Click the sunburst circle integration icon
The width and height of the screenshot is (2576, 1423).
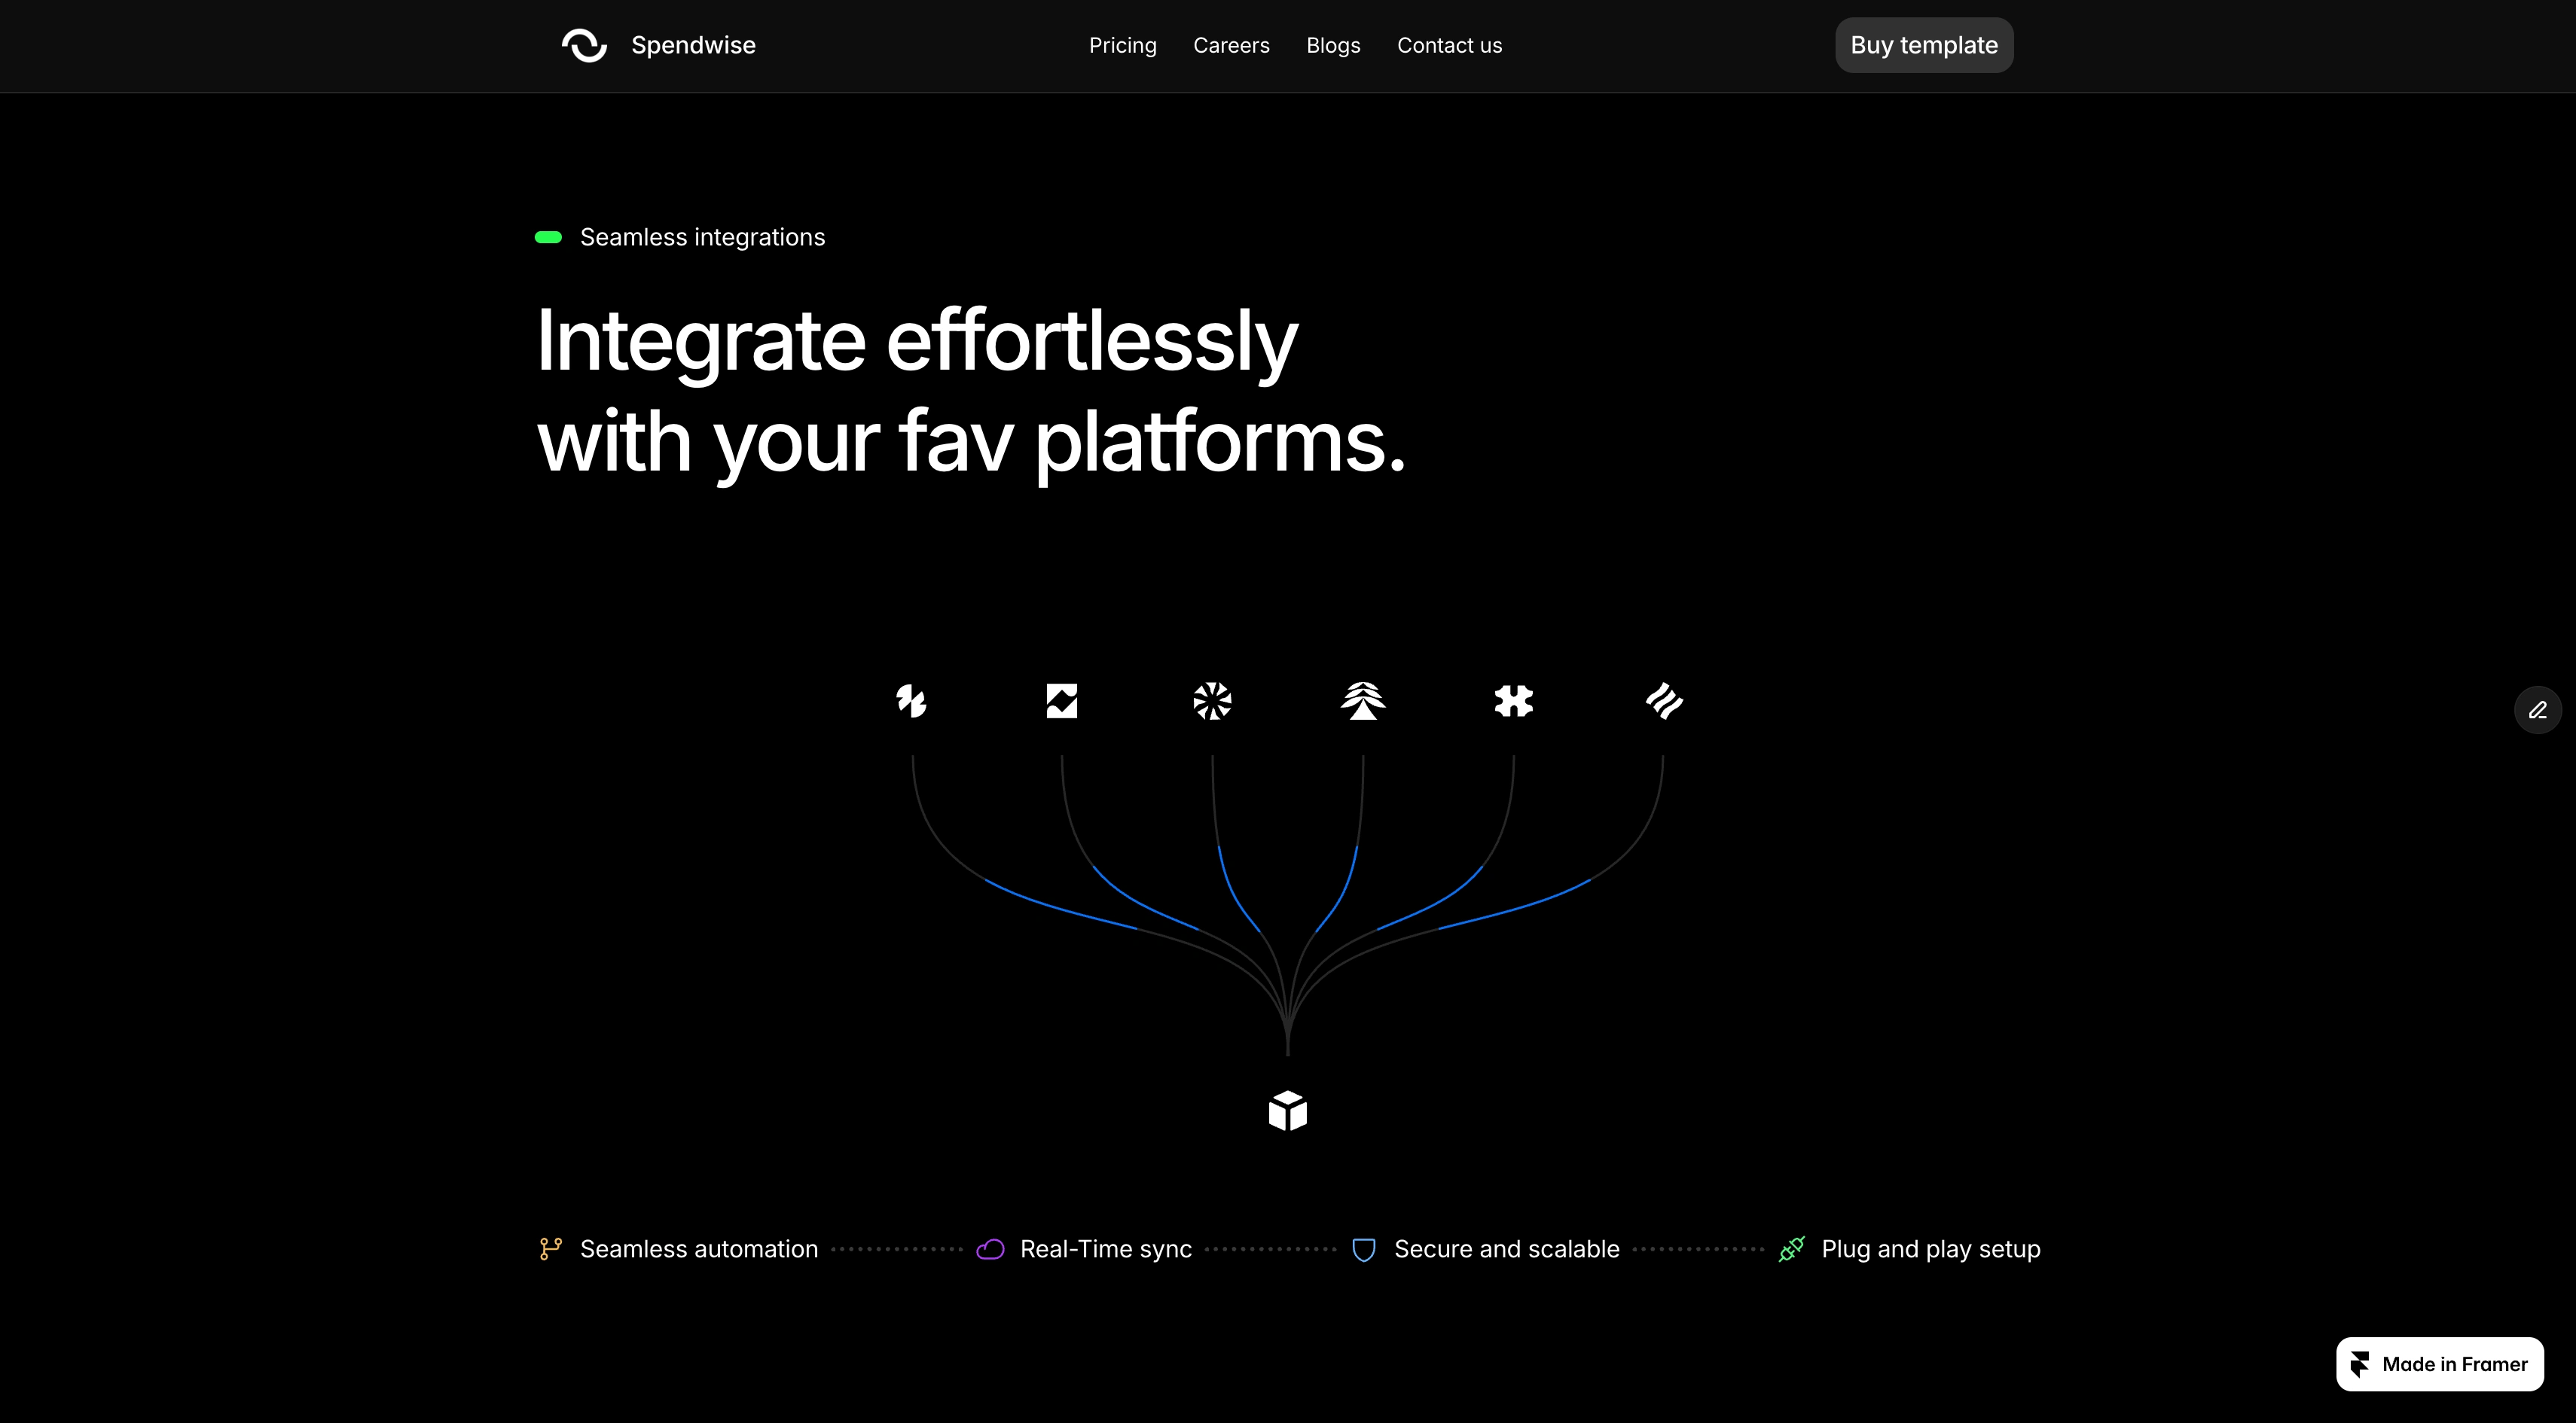(1212, 700)
